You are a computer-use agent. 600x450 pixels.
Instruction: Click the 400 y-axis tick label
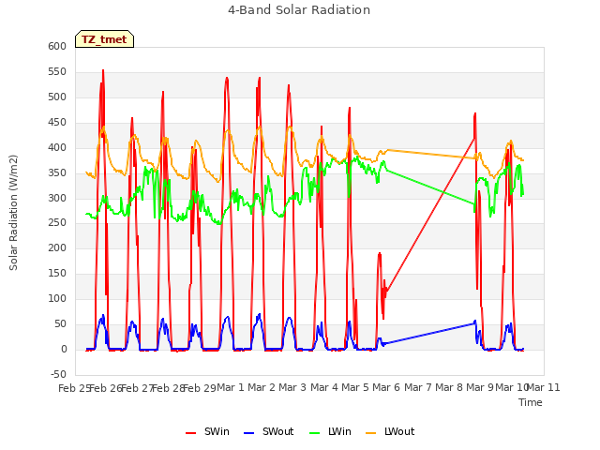click(x=57, y=147)
